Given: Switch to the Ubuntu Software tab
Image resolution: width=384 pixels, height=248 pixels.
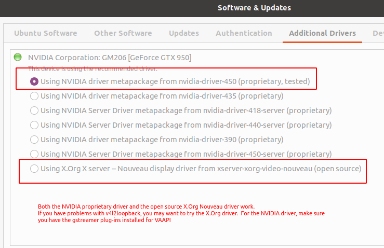Looking at the screenshot, I should click(46, 33).
